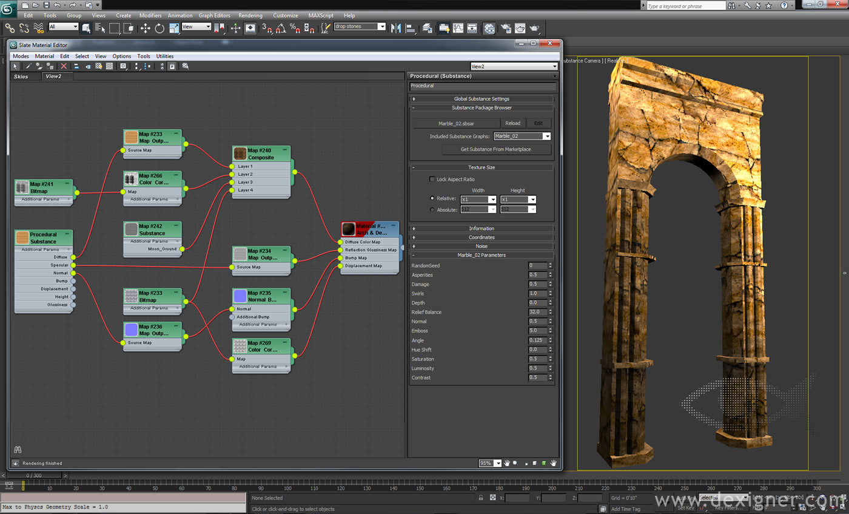Open the Curve Editor icon

(458, 28)
